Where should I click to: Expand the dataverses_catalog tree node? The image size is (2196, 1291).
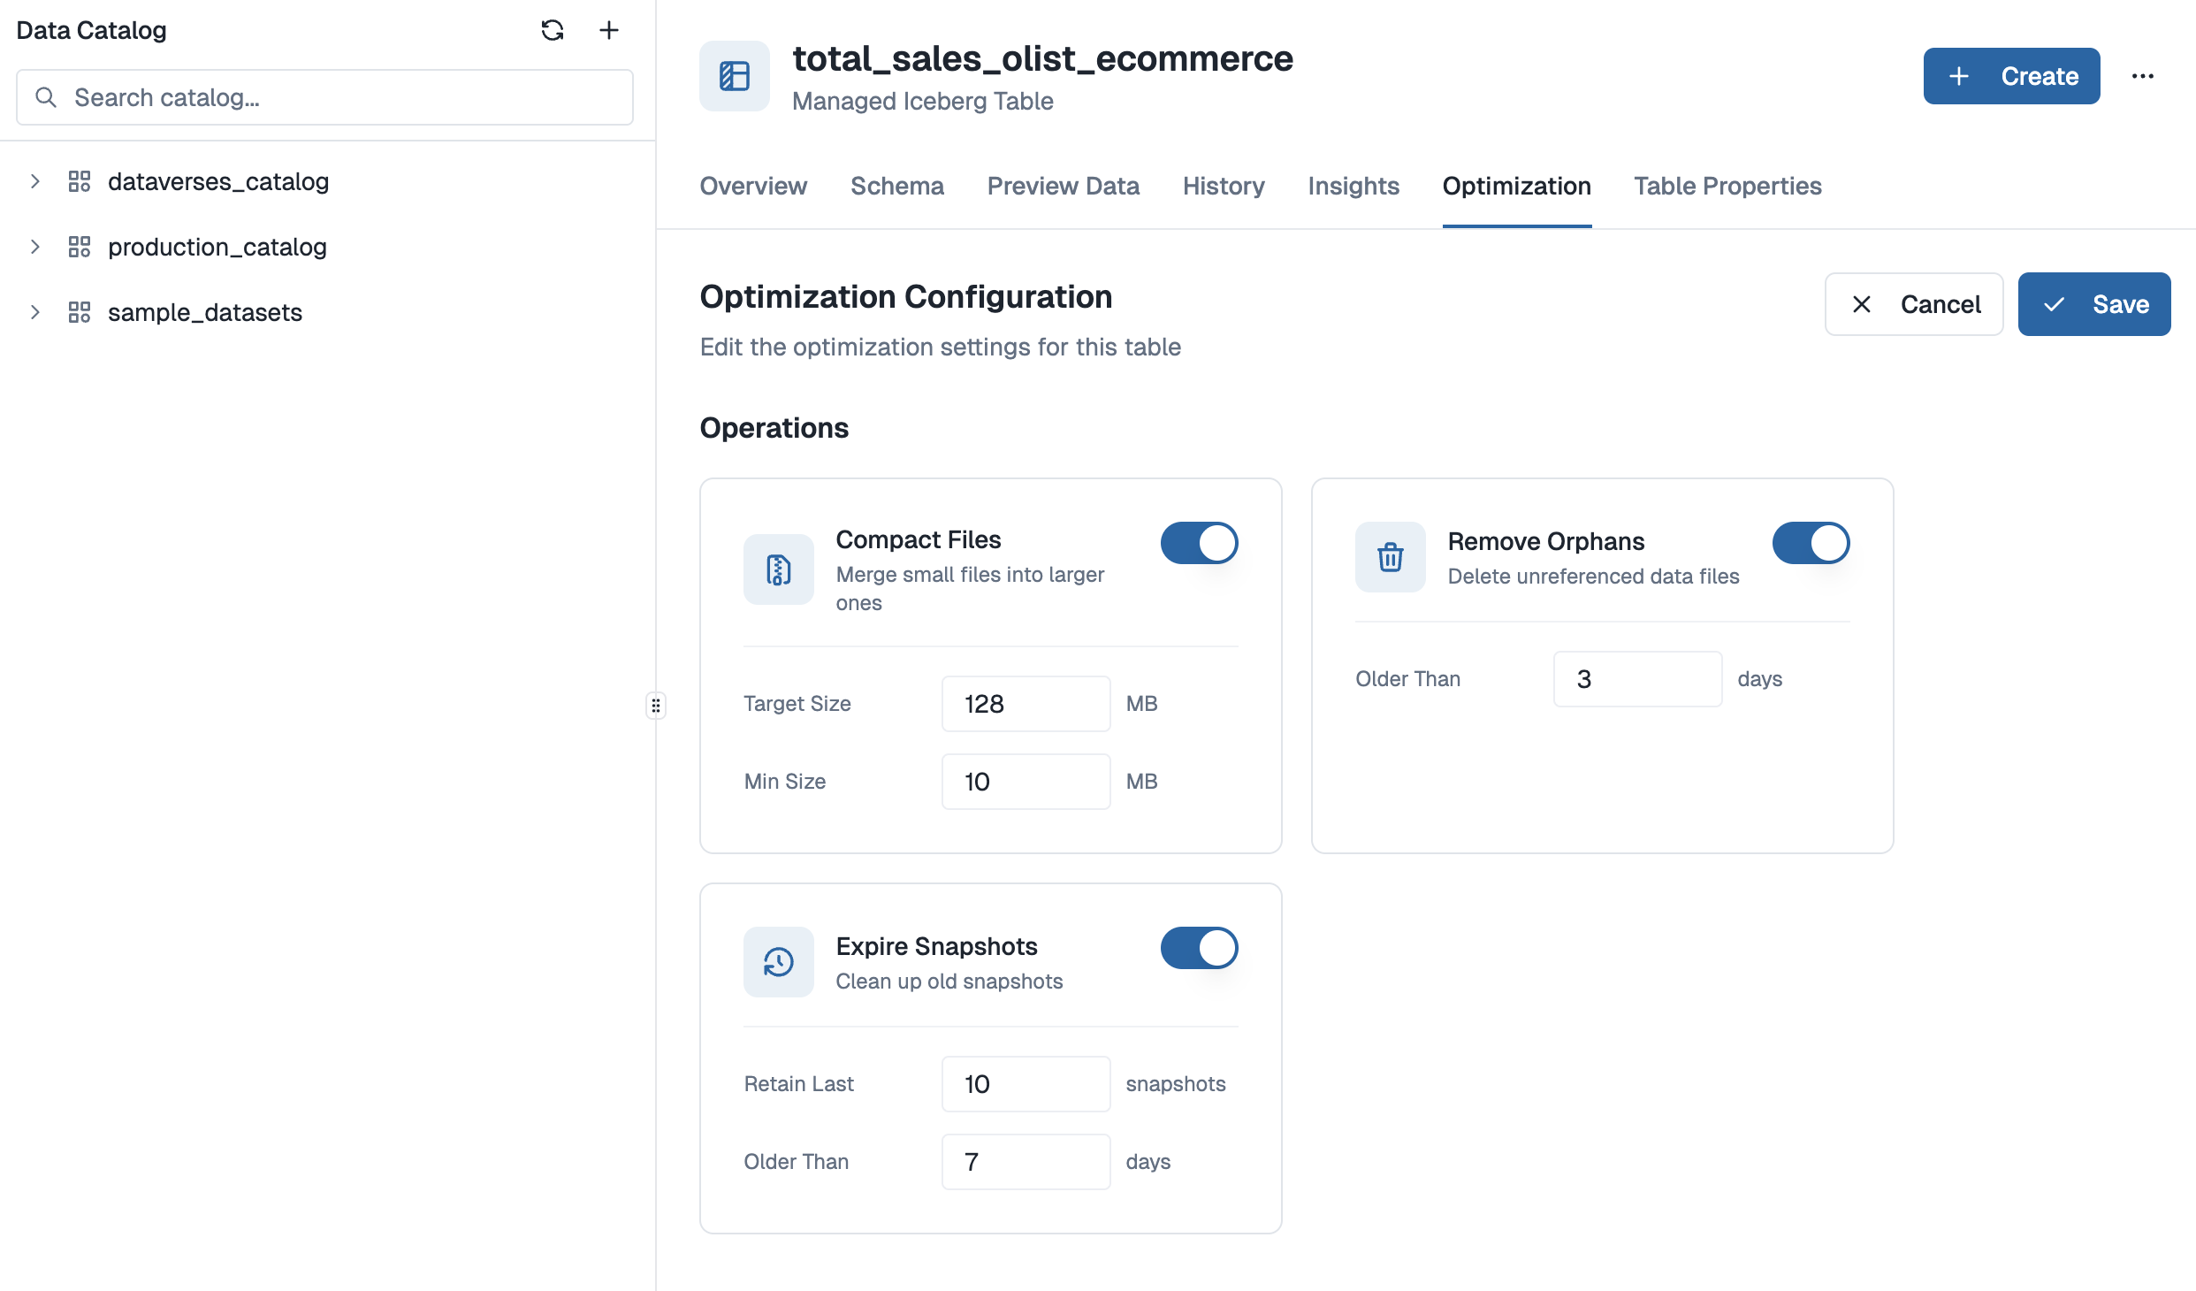[x=35, y=181]
